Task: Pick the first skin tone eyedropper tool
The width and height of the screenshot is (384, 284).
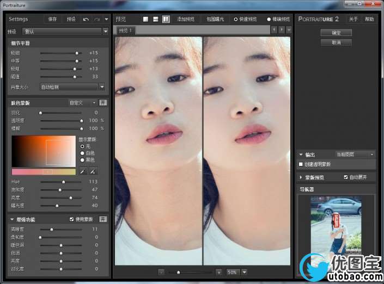Action: (x=83, y=171)
